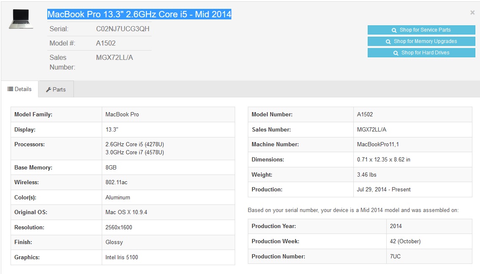480x274 pixels.
Task: Click the Model Family value MacBook Pro
Action: (x=122, y=114)
